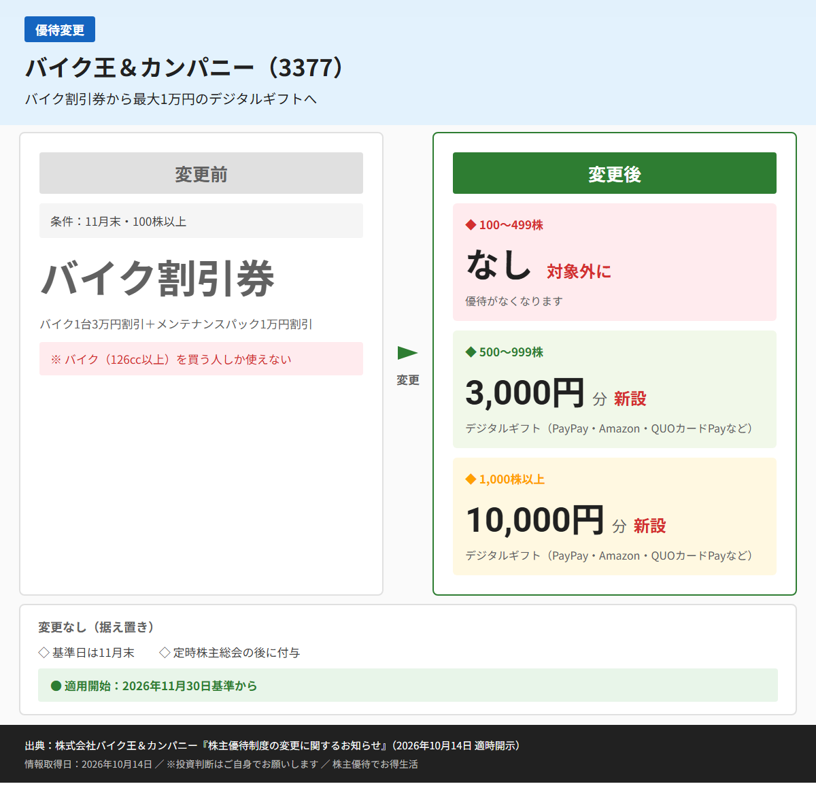816x799 pixels.
Task: Select condition text 条件：11月末・100株以上
Action: (118, 222)
